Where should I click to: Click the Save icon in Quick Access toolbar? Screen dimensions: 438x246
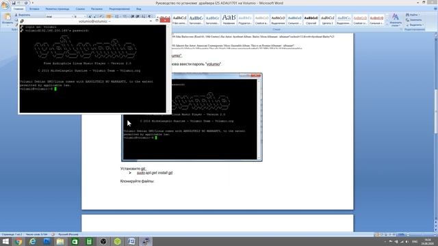click(x=14, y=3)
